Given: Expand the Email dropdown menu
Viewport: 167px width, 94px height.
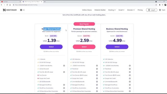Looking at the screenshot, I should [121, 10].
